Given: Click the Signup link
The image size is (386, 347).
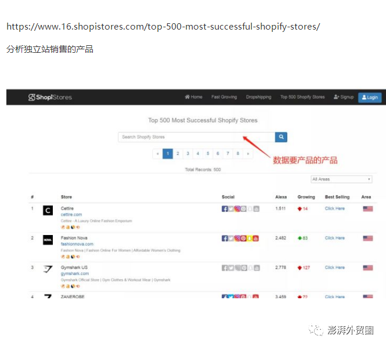Looking at the screenshot, I should point(344,97).
